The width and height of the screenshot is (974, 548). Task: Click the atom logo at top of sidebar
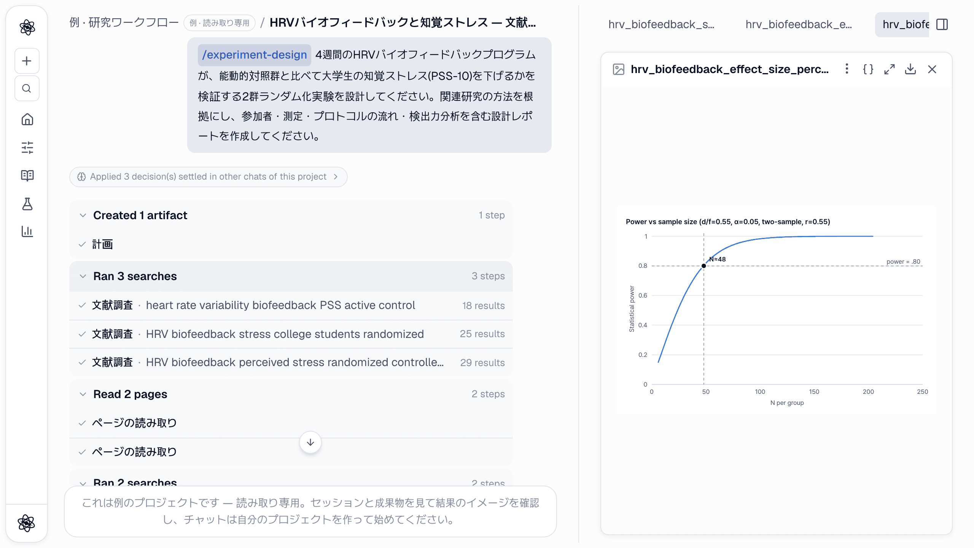tap(27, 27)
